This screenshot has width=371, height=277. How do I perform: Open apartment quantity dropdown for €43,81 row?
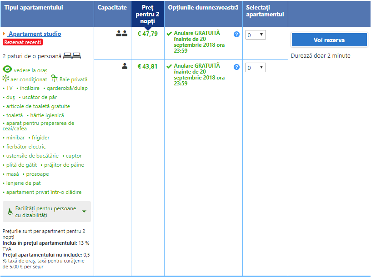[x=256, y=68]
